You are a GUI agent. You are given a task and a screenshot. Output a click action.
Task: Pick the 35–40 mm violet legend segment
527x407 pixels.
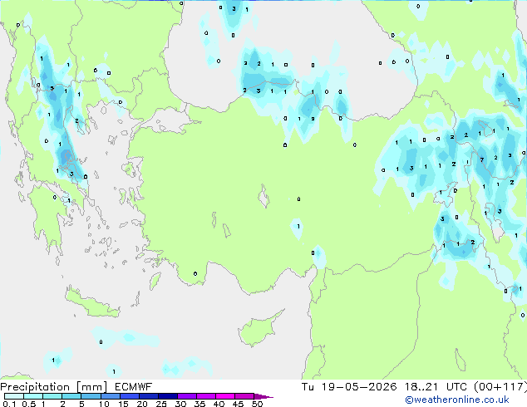[x=206, y=396]
